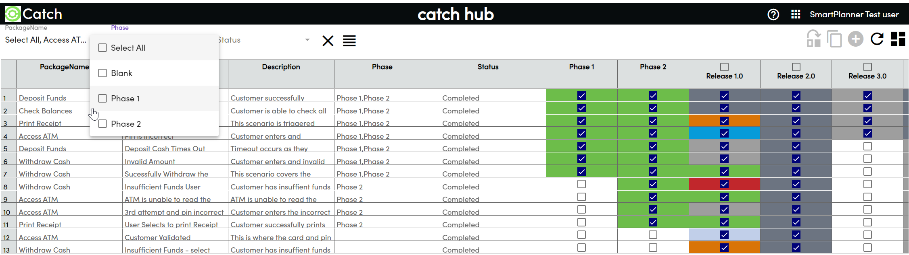
Task: Check the Phase 1 filter option
Action: tap(103, 99)
